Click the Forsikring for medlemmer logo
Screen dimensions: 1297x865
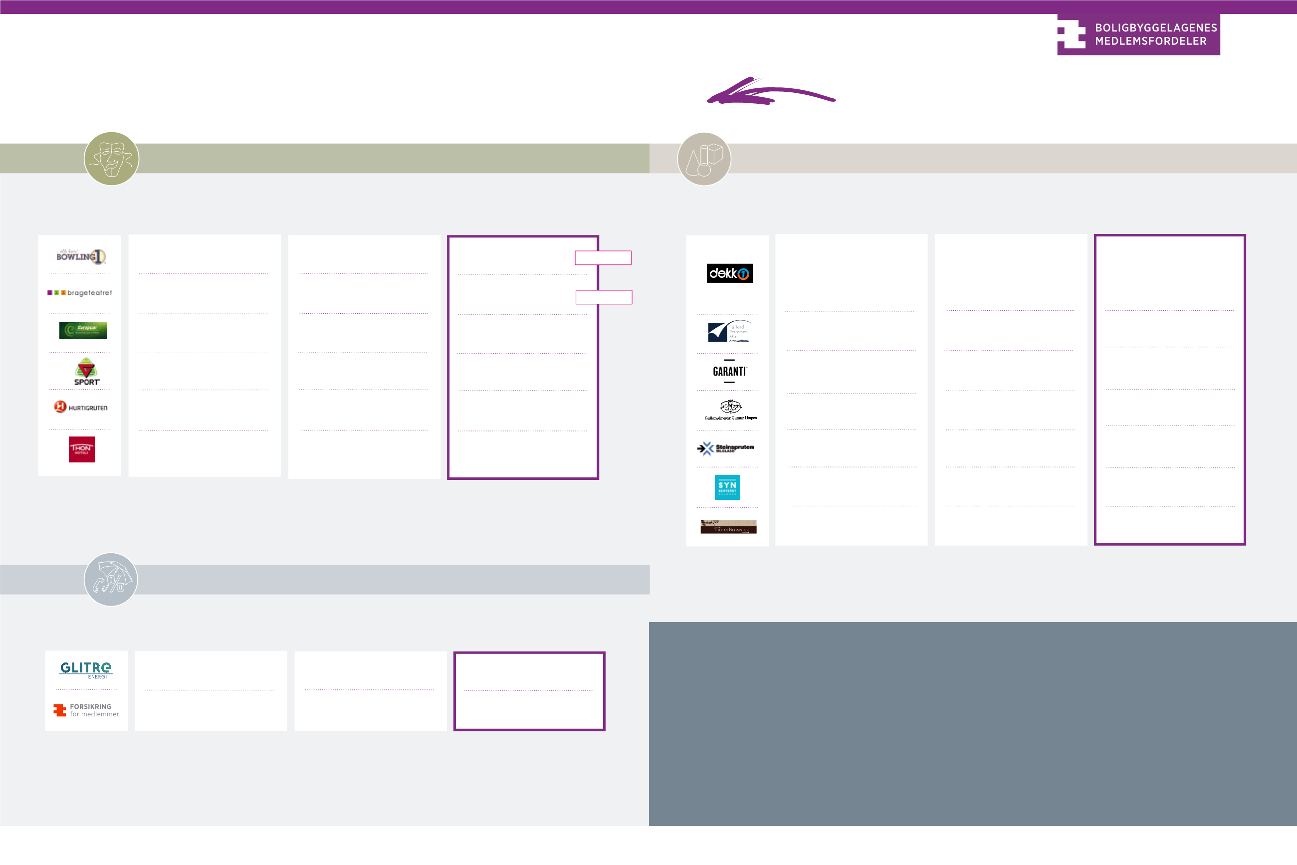pos(86,710)
